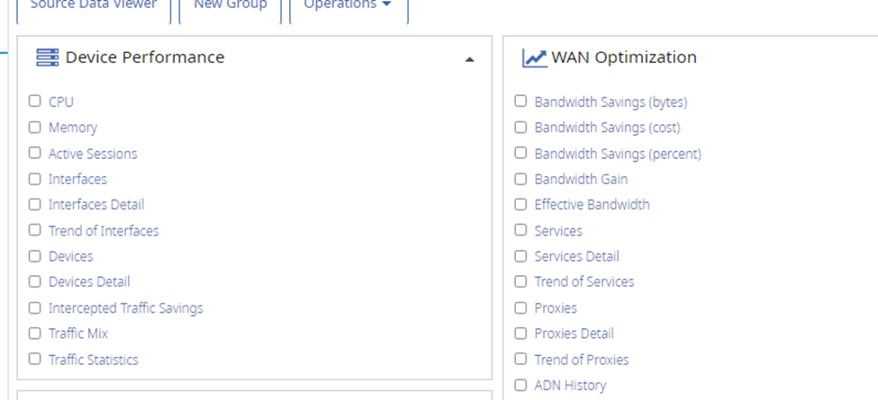The width and height of the screenshot is (878, 400).
Task: Toggle the Traffic Mix checkbox
Action: point(35,333)
